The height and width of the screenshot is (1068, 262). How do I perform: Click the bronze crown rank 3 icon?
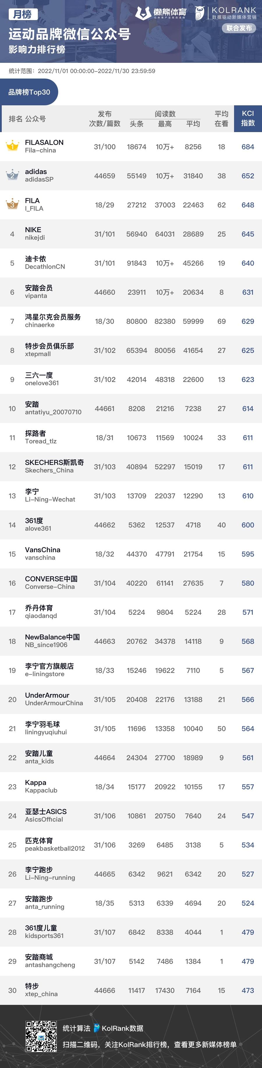pyautogui.click(x=12, y=204)
